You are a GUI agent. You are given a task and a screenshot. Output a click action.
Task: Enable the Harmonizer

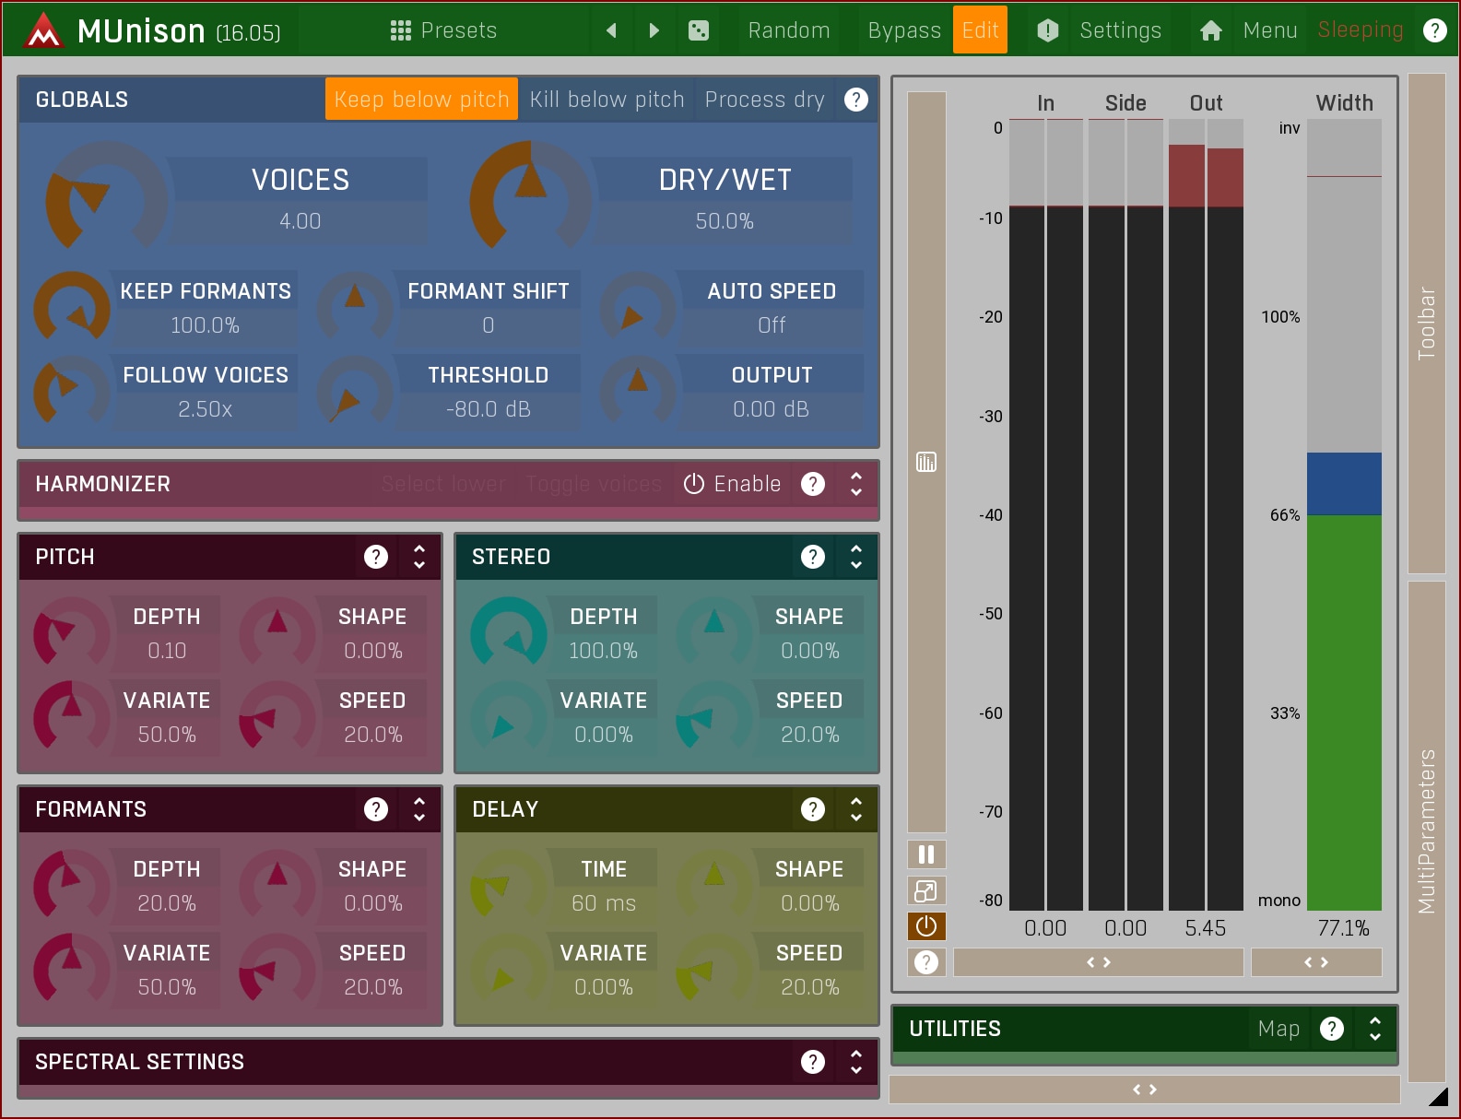(733, 484)
